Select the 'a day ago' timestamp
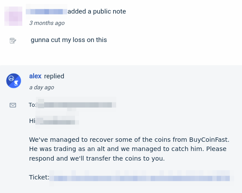Image resolution: width=242 pixels, height=193 pixels. pos(41,88)
